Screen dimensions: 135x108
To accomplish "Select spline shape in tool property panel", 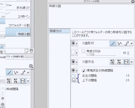I will pyautogui.click(x=23, y=73).
